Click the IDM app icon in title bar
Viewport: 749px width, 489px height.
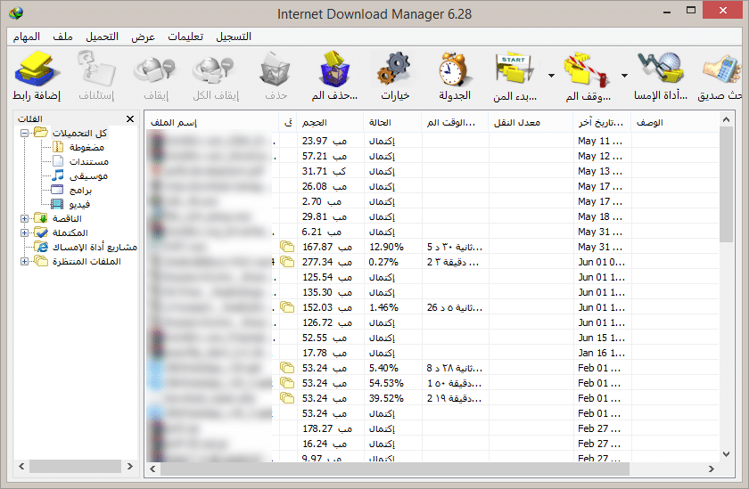[x=16, y=12]
